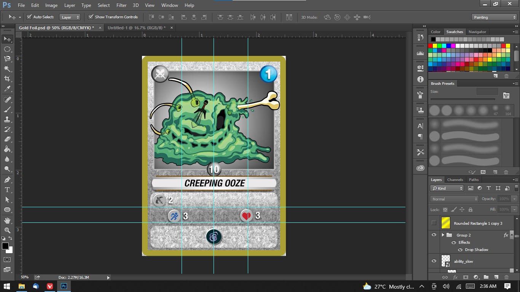
Task: Show the Rounded Rectangle 1 copy 3 layer
Action: [x=434, y=223]
